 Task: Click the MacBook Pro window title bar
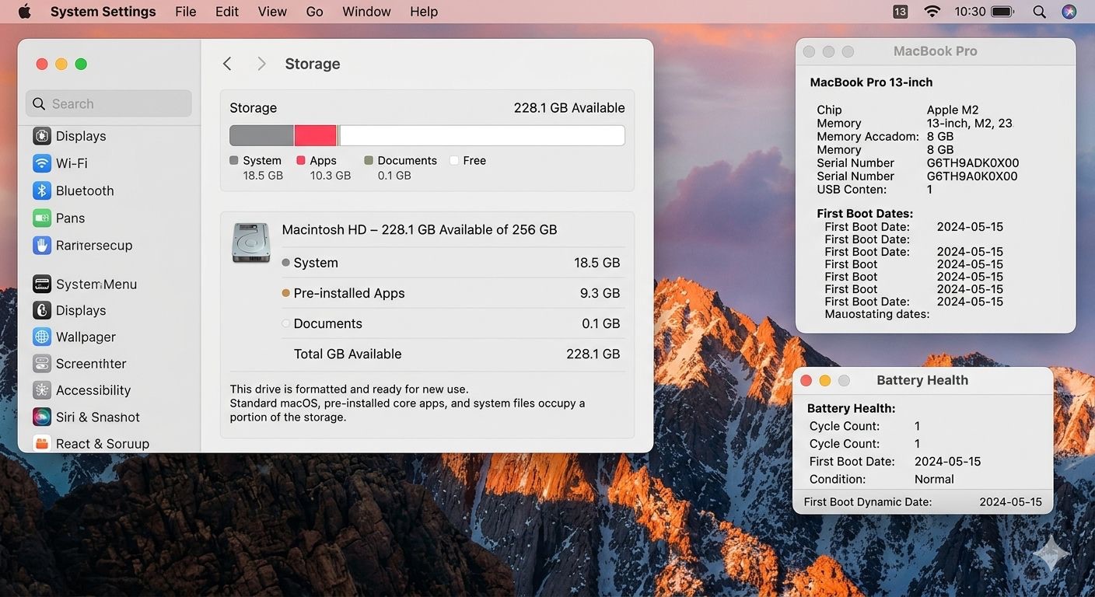936,51
